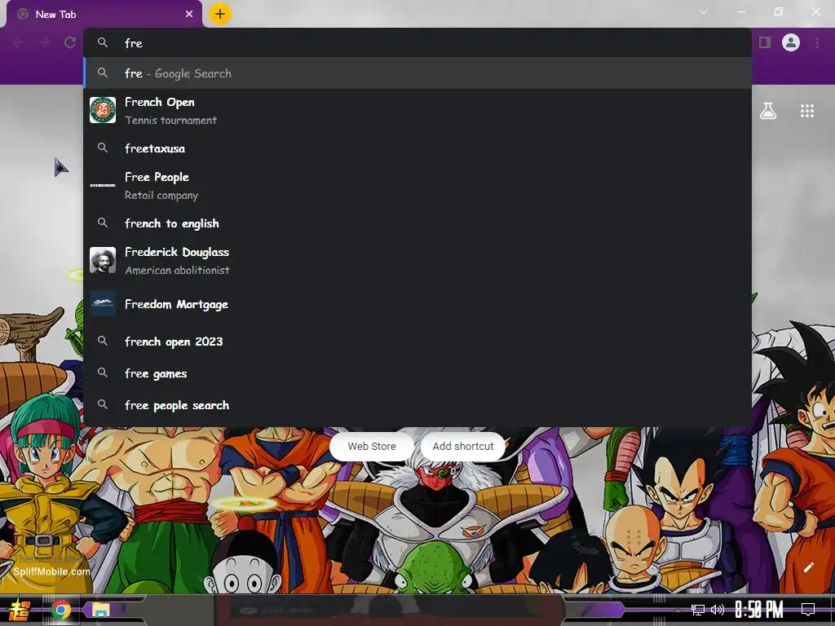Open Search Labs flask icon
835x626 pixels.
coord(768,111)
